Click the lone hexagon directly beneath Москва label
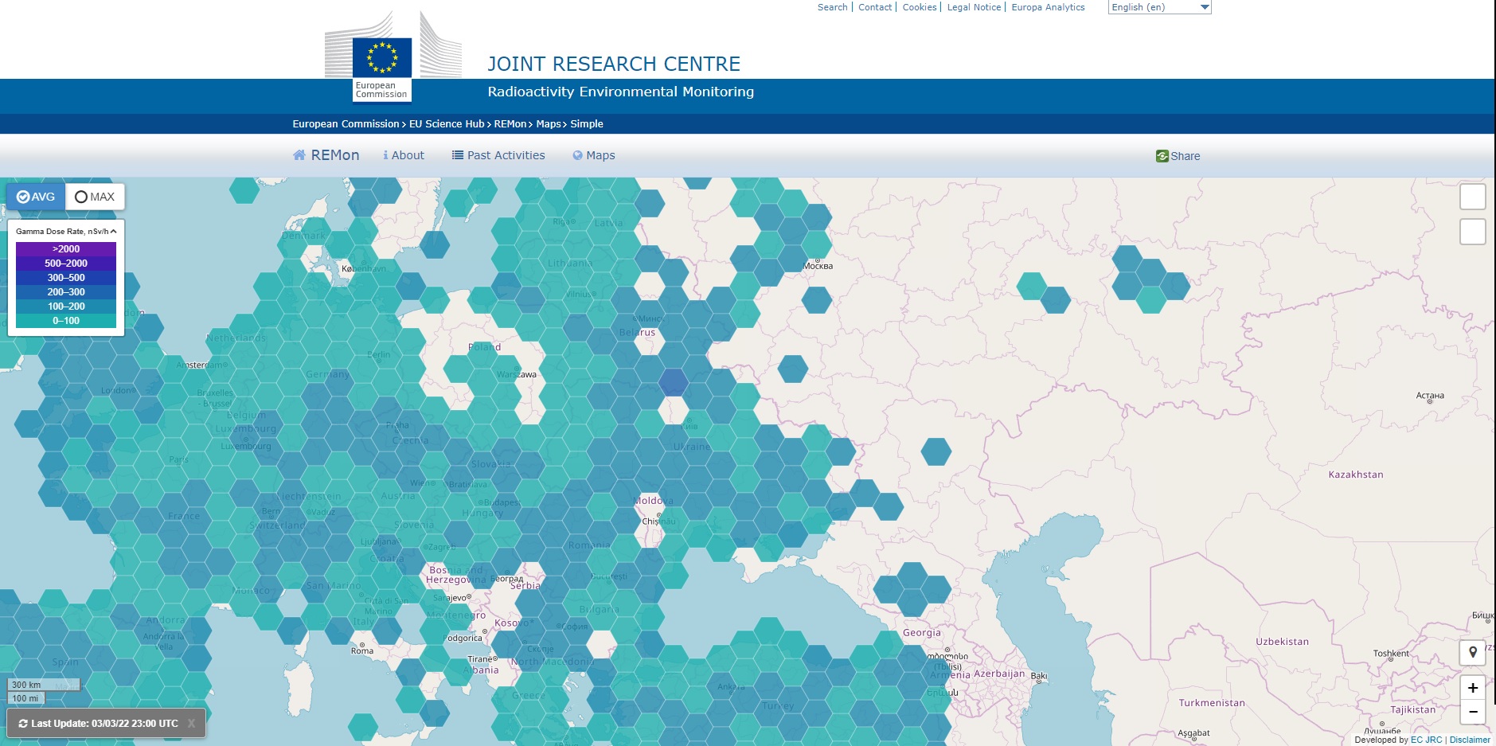 (817, 300)
